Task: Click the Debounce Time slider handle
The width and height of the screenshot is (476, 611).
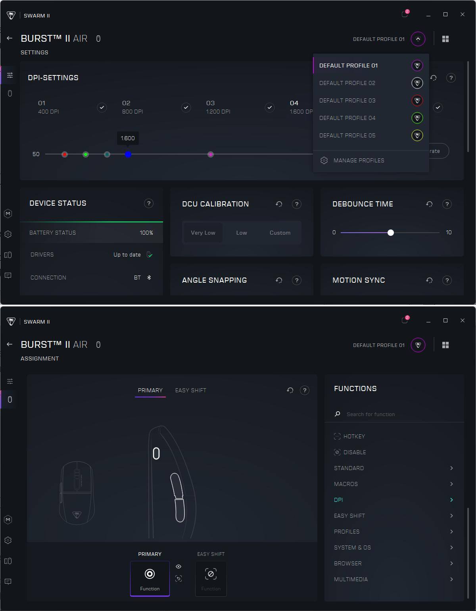Action: [391, 233]
